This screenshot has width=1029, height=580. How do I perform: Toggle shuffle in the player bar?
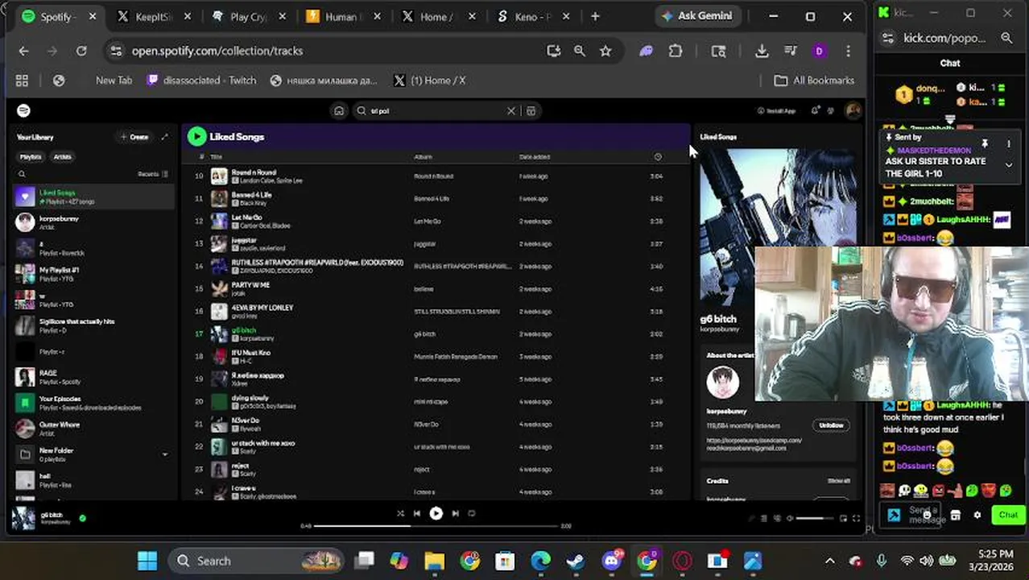[400, 513]
